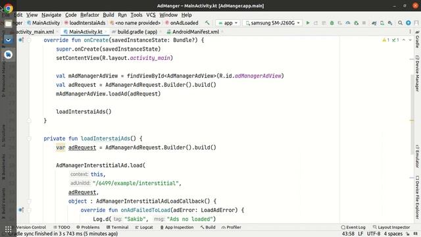The width and height of the screenshot is (421, 237).
Task: Switch to the activity_main.xml tab
Action: [36, 32]
